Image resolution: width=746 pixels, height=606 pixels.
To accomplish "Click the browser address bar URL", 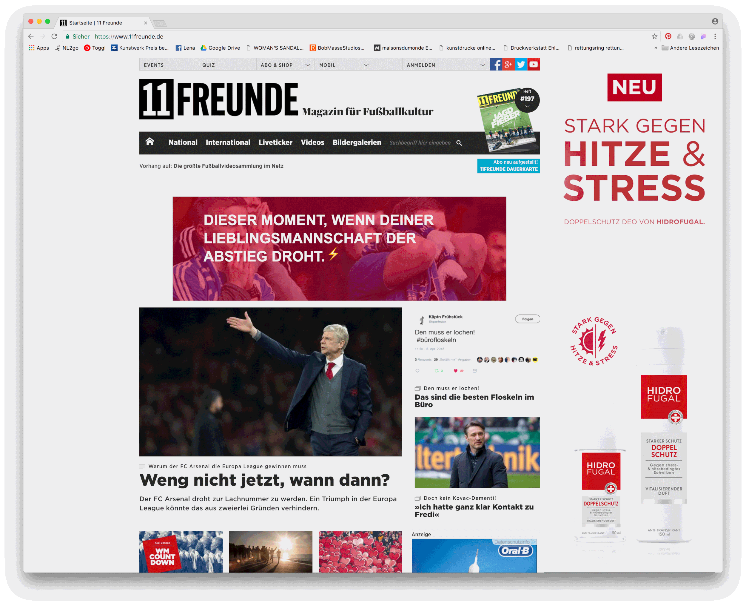I will click(x=129, y=36).
